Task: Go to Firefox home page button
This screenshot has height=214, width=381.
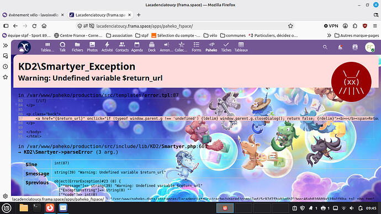Action: click(44, 26)
